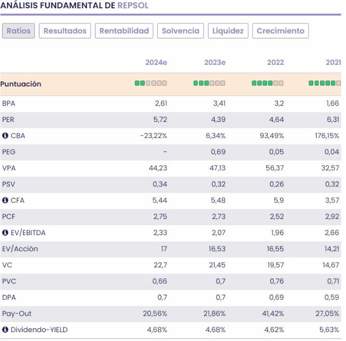Viewport: 346px width, 341px height.
Task: Click the Pay-Out row label
Action: [x=16, y=313]
